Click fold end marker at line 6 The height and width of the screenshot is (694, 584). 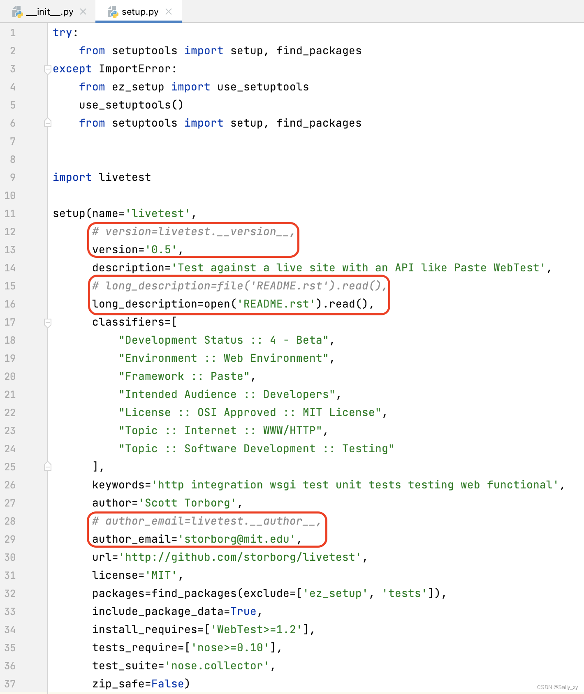pyautogui.click(x=47, y=123)
